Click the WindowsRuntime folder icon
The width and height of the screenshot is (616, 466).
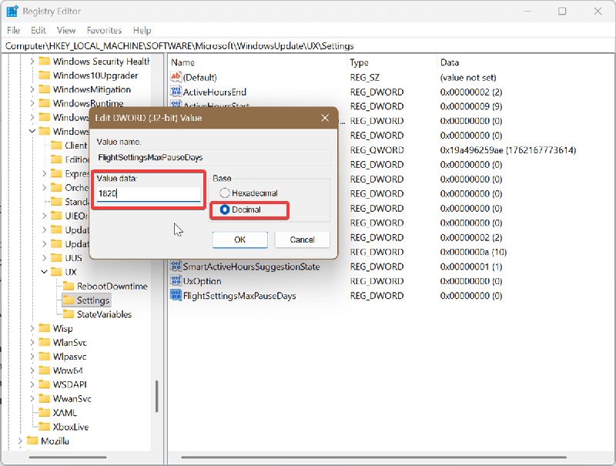point(45,103)
